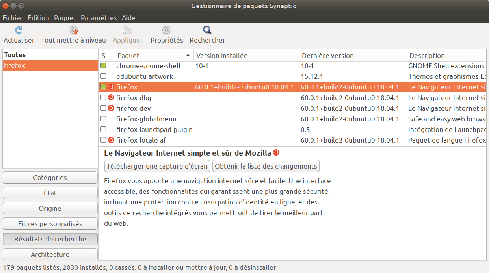Select the firefox-dbg package name

(x=134, y=98)
